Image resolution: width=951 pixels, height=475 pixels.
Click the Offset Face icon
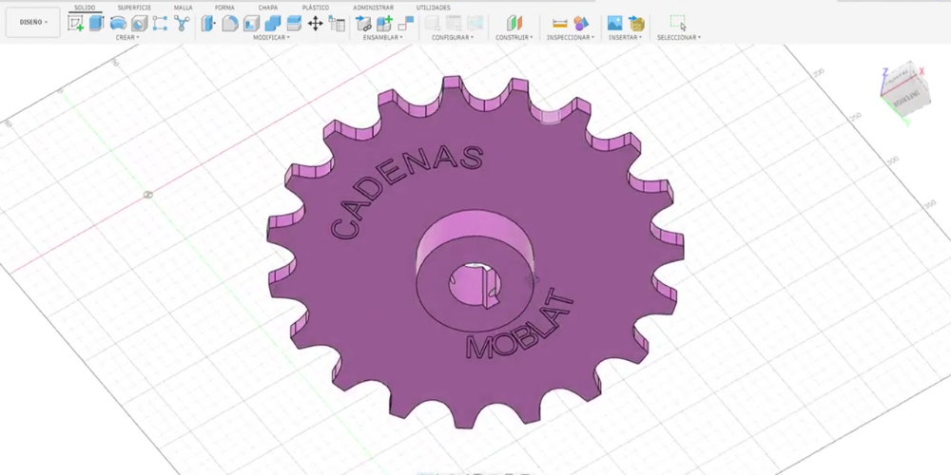click(294, 24)
